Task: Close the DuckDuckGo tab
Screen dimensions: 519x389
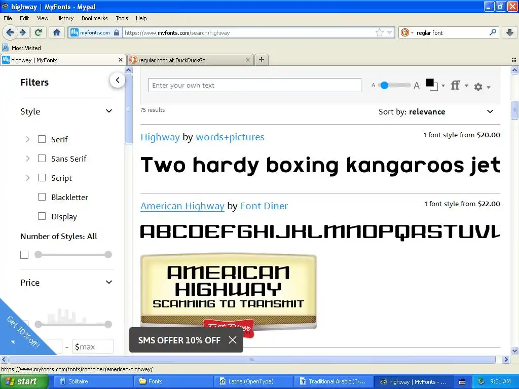Action: [x=247, y=60]
